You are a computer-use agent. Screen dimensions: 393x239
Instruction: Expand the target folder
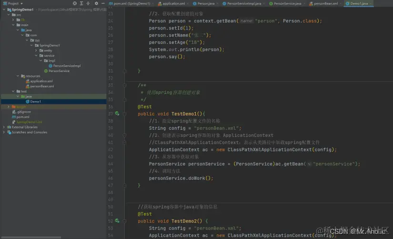(9, 107)
